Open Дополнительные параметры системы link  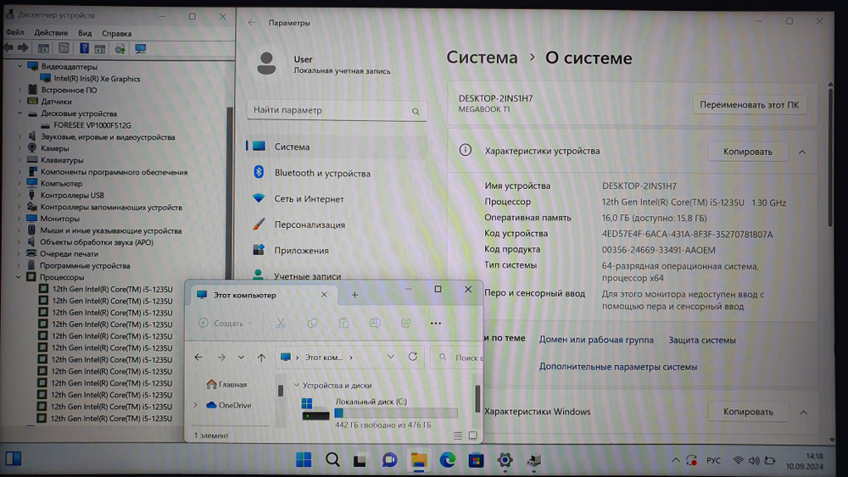617,367
